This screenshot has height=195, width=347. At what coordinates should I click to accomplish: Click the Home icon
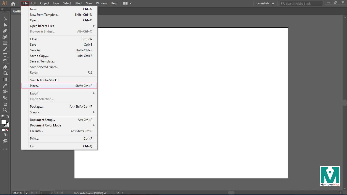[13, 4]
